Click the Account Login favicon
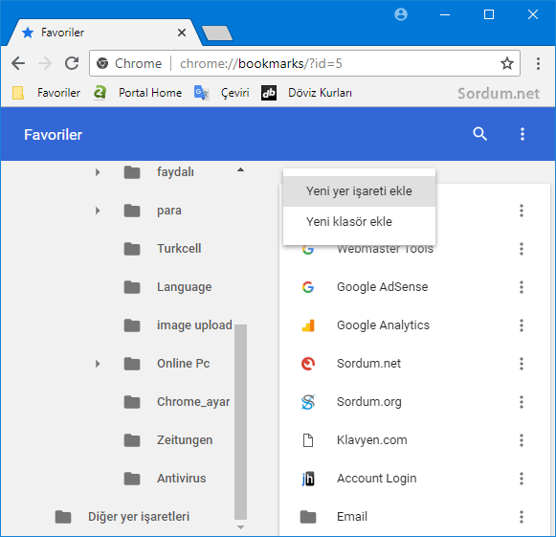This screenshot has width=556, height=537. point(308,479)
